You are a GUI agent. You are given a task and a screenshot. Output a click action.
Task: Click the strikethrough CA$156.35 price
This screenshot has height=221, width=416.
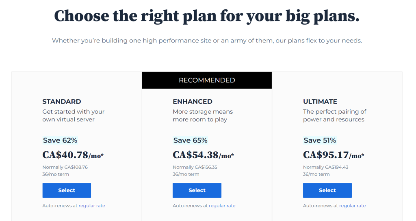click(x=206, y=167)
